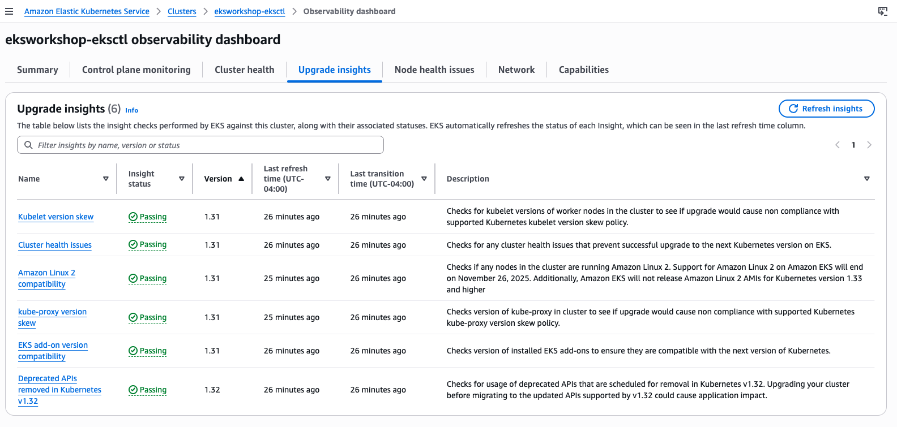Go to next page arrow in pagination
Viewport: 897px width, 427px height.
pos(869,145)
